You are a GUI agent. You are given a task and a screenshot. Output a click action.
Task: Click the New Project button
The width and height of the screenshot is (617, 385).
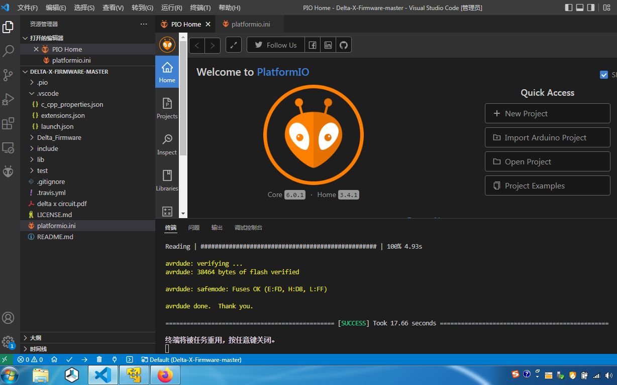(x=548, y=113)
